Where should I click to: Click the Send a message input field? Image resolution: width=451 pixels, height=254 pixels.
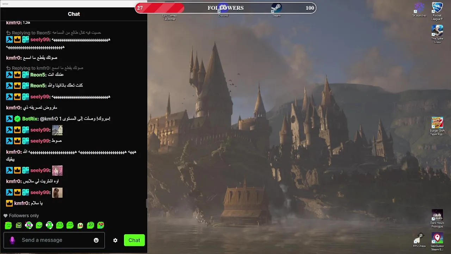pyautogui.click(x=54, y=240)
